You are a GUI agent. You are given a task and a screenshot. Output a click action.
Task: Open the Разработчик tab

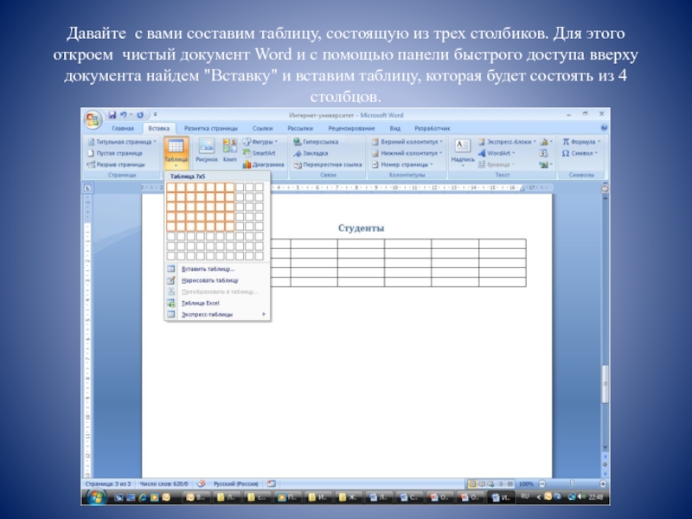[432, 128]
